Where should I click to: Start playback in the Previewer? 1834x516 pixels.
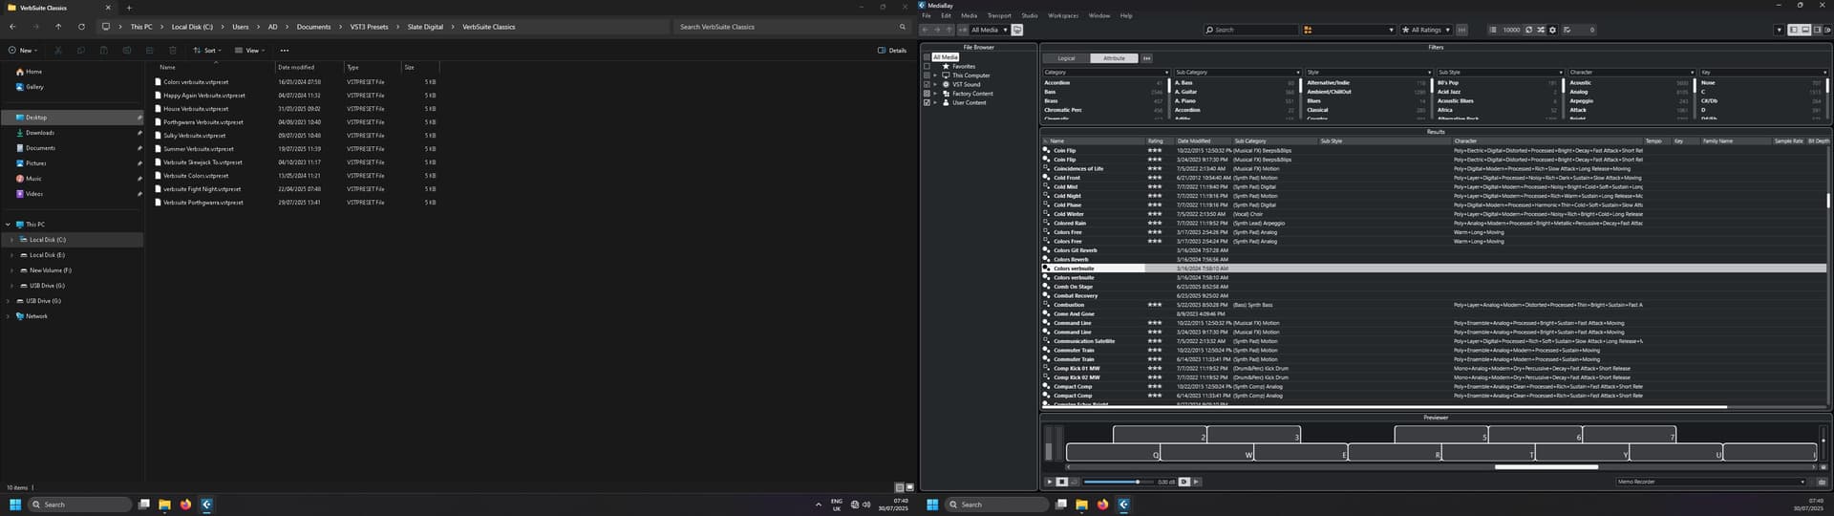tap(1049, 482)
